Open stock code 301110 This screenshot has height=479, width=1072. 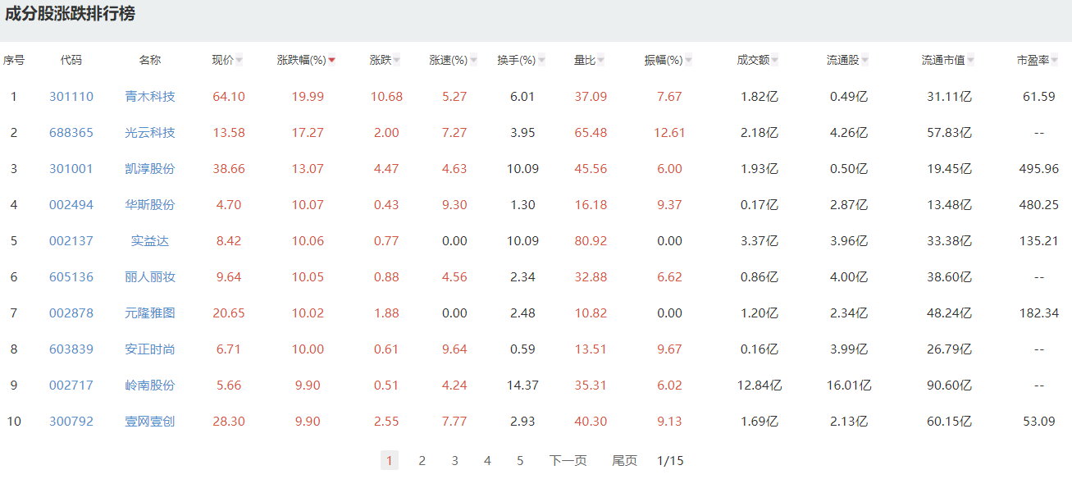[71, 97]
